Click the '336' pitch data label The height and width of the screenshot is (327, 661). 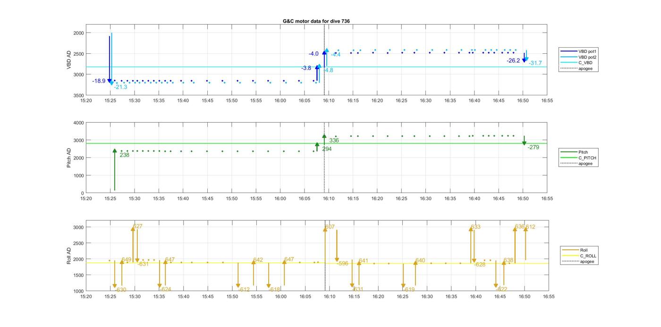click(334, 141)
